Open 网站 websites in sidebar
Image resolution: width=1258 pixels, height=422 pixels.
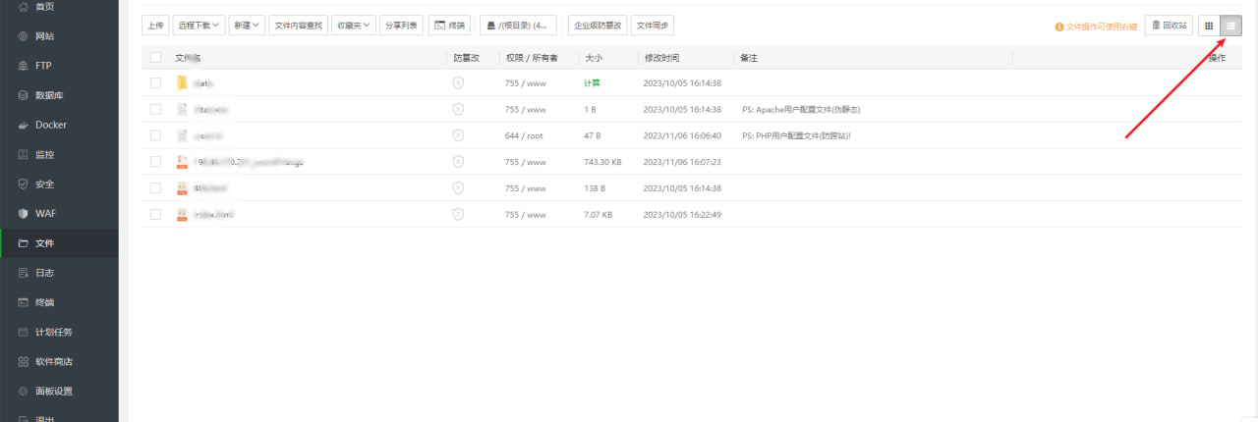[59, 36]
